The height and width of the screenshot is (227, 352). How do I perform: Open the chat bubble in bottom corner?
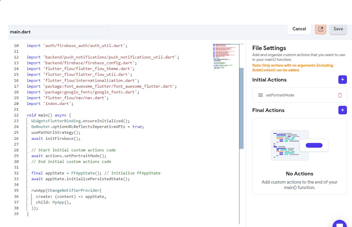339,224
